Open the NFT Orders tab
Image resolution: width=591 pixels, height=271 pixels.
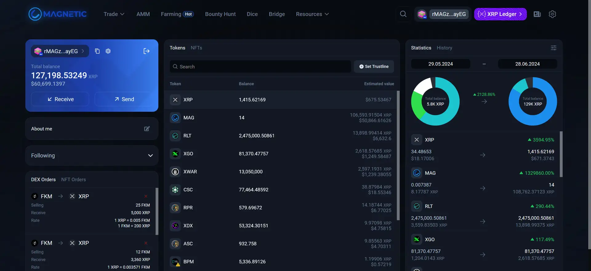(x=73, y=179)
